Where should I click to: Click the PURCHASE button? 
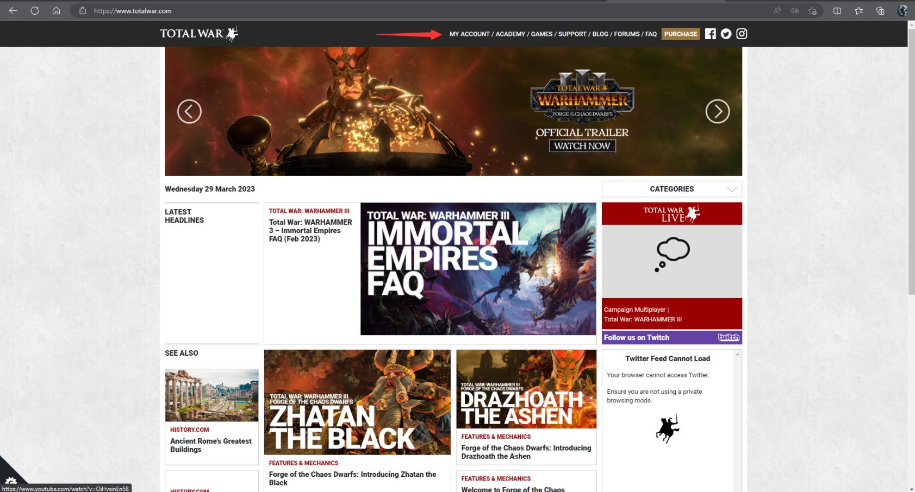point(681,34)
